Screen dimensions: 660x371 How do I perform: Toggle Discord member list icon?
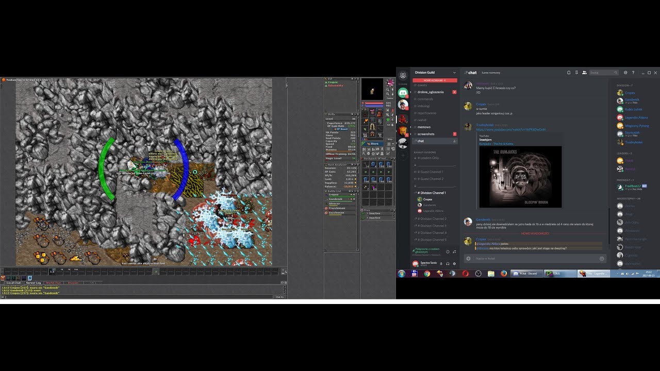pos(584,73)
